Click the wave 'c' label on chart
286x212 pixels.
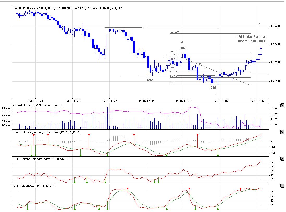click(x=259, y=24)
